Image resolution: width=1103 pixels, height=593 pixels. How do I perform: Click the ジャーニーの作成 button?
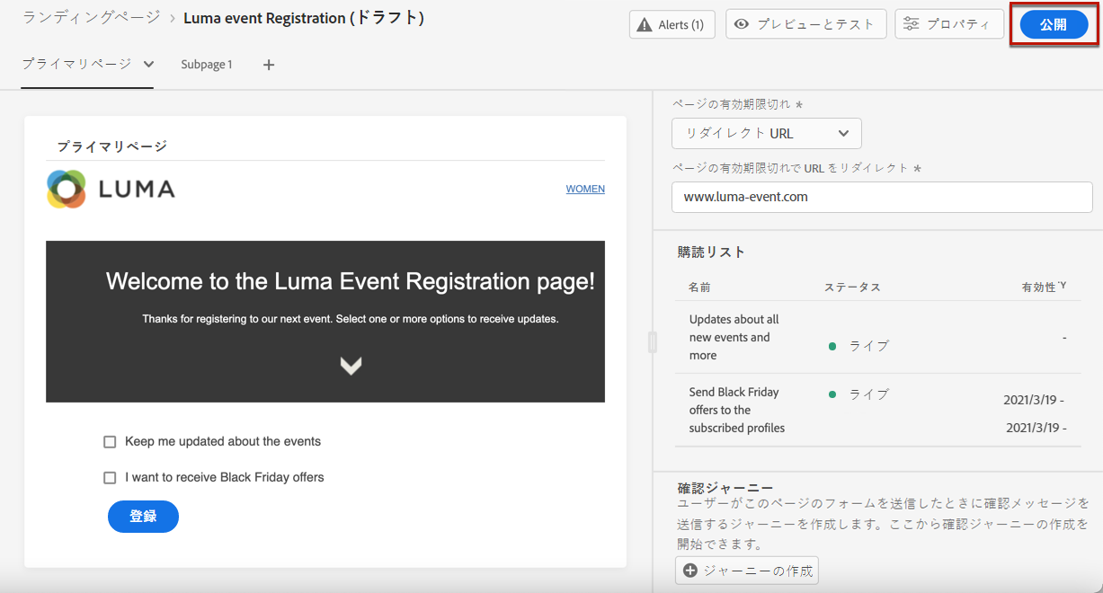point(747,571)
